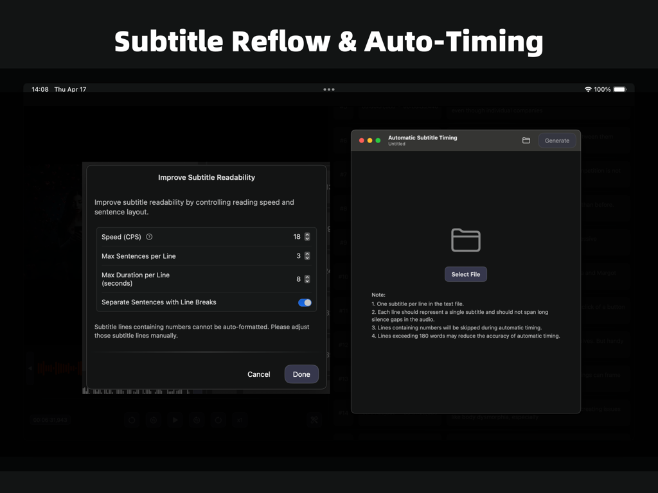
Task: Click the folder icon in Automatic Subtitle Timing toolbar
Action: point(526,140)
